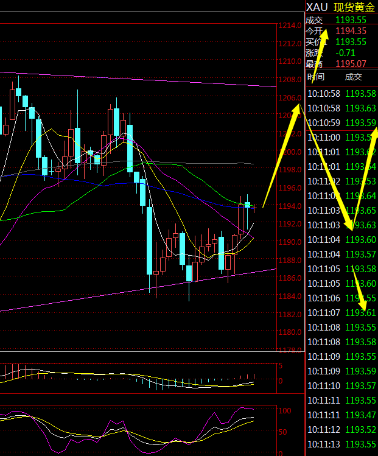This screenshot has width=378, height=456.
Task: Select the upper magenta resistance trendline
Action: pyautogui.click(x=138, y=79)
